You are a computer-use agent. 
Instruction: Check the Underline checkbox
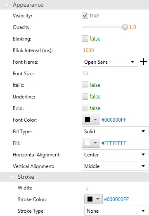[85, 96]
